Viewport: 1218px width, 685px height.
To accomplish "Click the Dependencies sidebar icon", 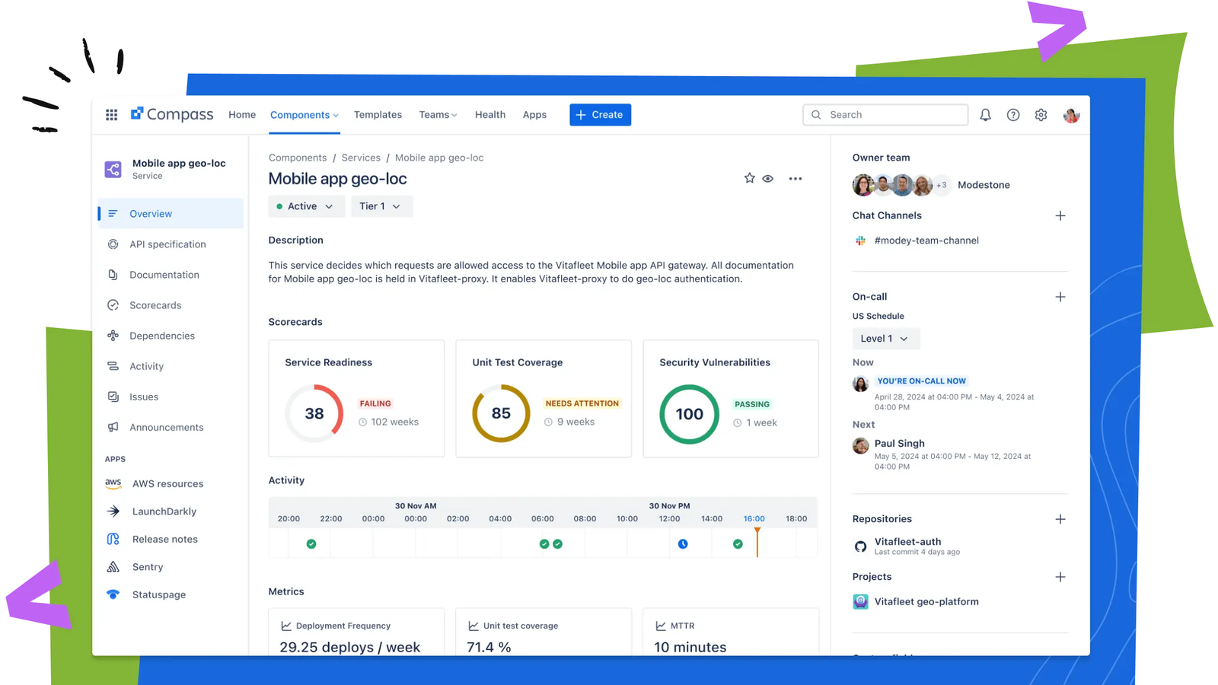I will coord(113,336).
